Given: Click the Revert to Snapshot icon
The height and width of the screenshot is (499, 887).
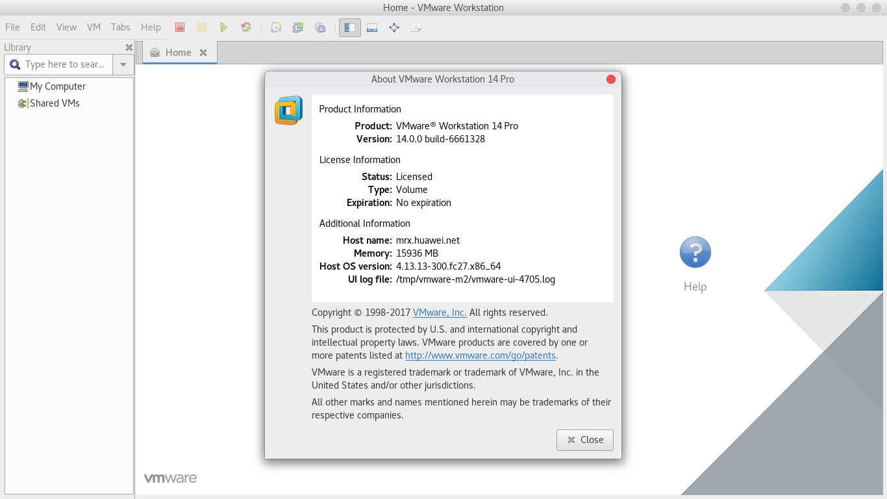Looking at the screenshot, I should pyautogui.click(x=298, y=27).
